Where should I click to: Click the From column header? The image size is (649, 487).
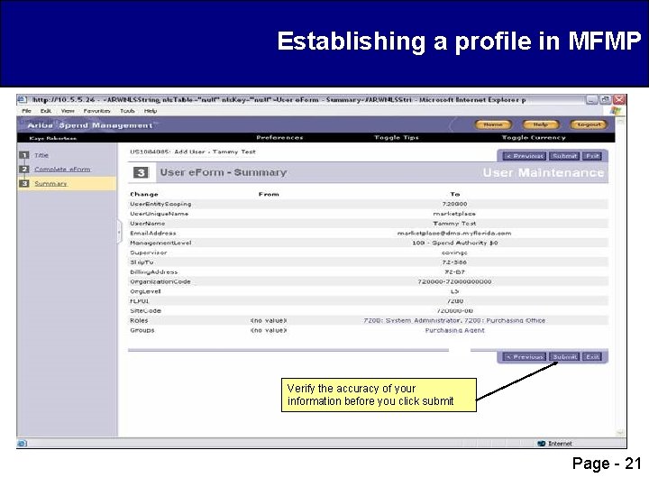[269, 194]
